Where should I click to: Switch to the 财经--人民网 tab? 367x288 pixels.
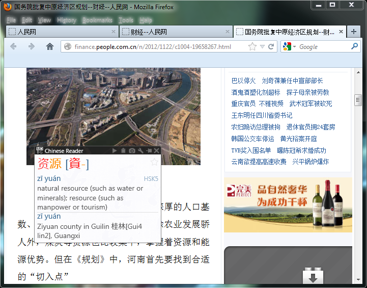coord(176,32)
